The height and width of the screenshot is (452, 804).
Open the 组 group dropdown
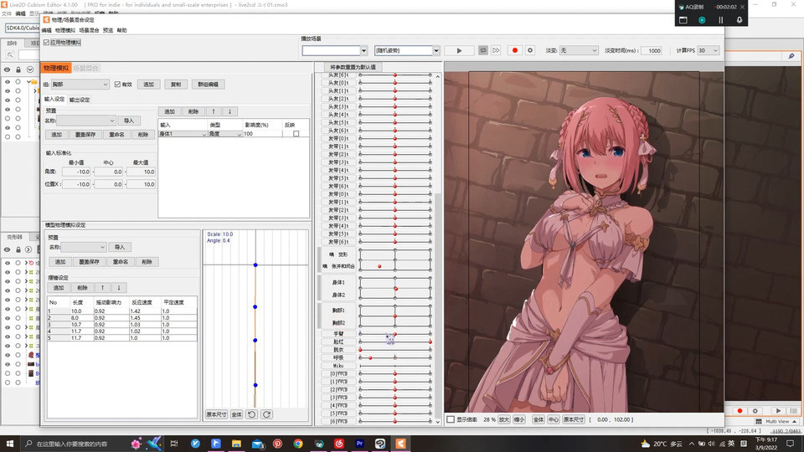tap(82, 85)
